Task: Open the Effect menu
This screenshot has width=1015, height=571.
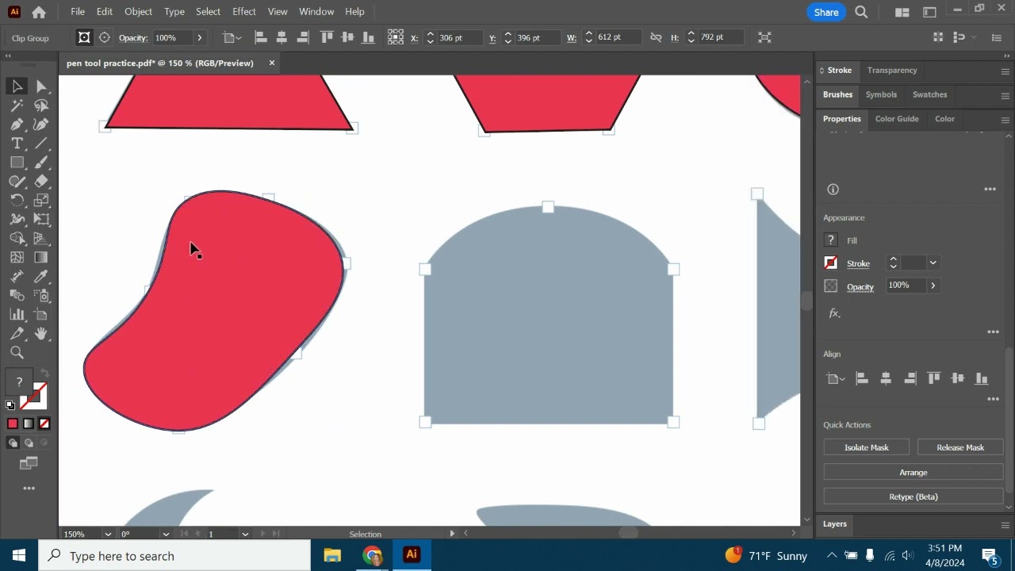Action: (244, 12)
